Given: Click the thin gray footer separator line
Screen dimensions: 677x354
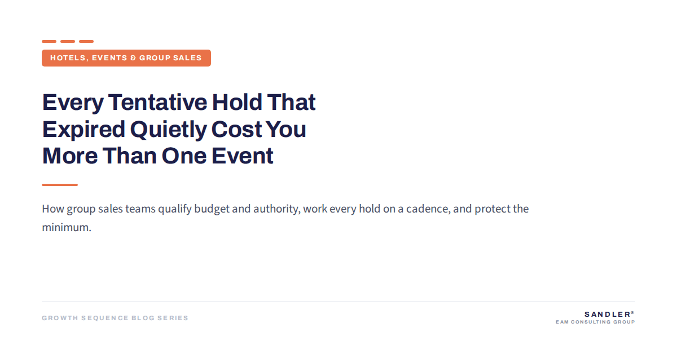Looking at the screenshot, I should tap(338, 302).
